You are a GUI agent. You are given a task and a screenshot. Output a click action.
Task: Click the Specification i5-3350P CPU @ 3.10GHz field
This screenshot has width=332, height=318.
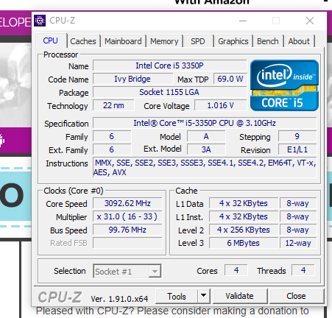(x=205, y=123)
